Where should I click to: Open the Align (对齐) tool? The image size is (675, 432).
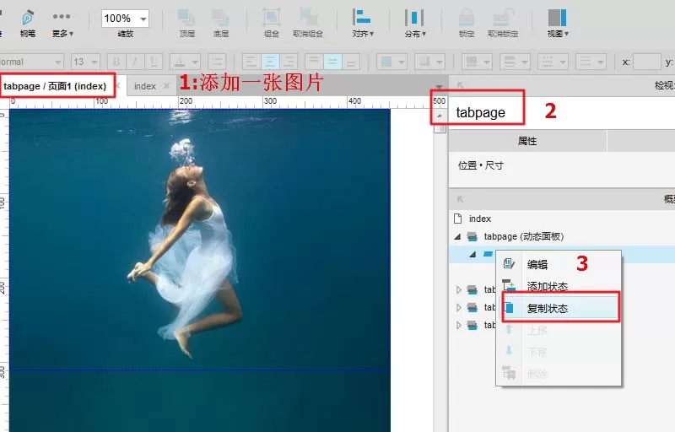(x=363, y=24)
